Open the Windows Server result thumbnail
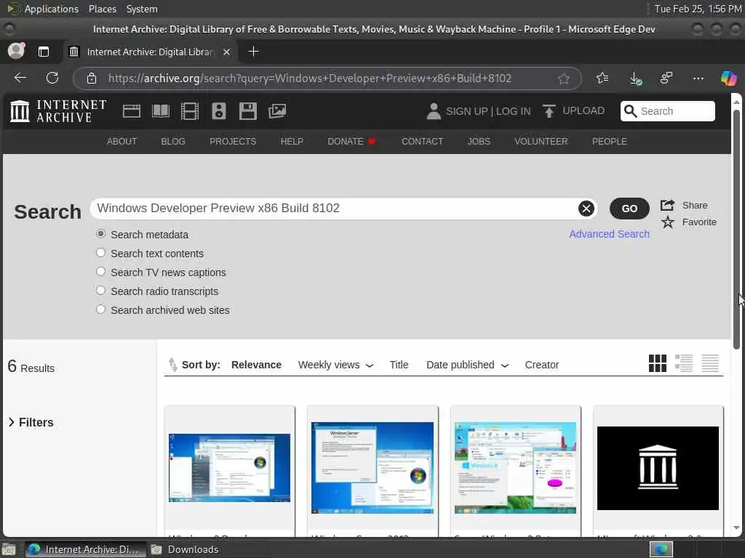This screenshot has height=558, width=745. [x=372, y=467]
